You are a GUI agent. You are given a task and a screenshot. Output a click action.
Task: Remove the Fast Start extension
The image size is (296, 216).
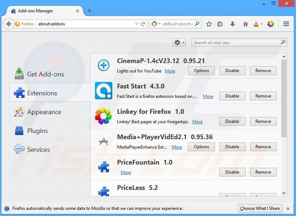pyautogui.click(x=263, y=96)
